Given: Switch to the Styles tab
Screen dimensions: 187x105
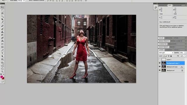Looking at the screenshot, I should tap(176, 38).
